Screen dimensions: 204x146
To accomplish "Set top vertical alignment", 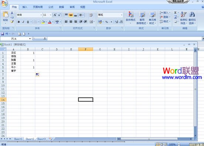I will tap(66, 15).
